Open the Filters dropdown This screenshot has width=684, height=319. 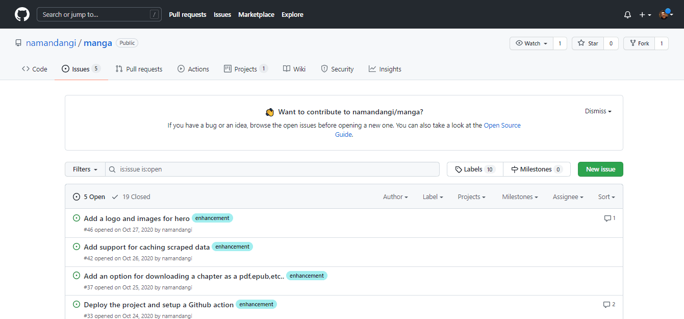click(x=85, y=169)
